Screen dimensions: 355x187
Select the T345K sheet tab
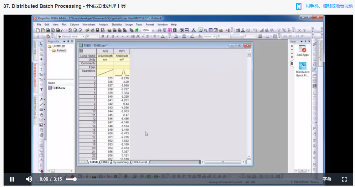point(93,162)
